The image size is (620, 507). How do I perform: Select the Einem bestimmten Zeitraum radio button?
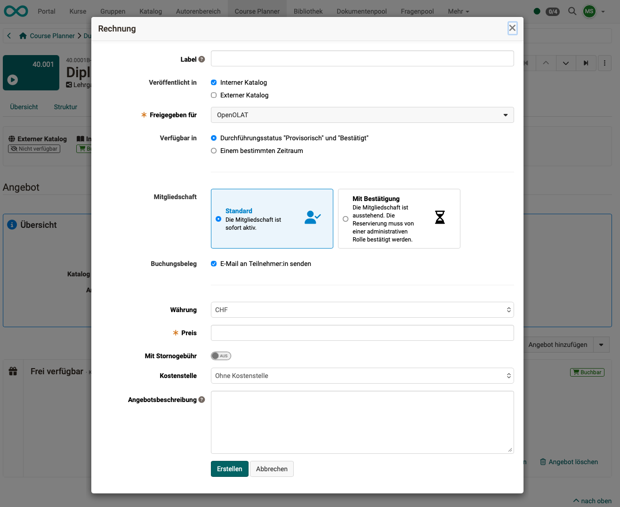pos(214,151)
